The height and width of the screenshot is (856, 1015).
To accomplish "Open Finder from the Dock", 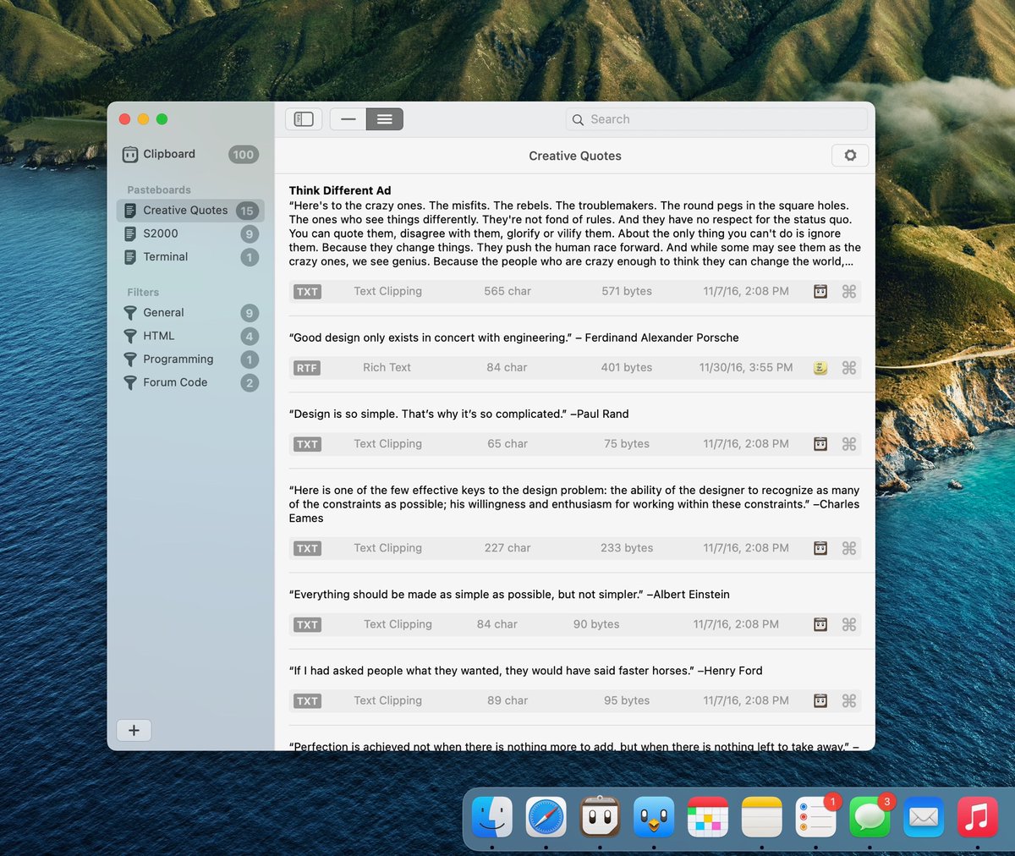I will point(492,817).
